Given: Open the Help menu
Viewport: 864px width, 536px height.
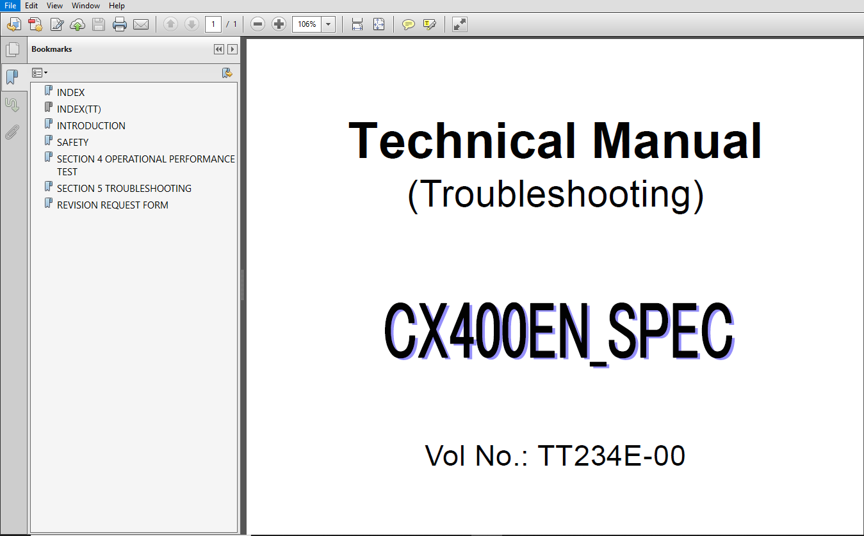Looking at the screenshot, I should tap(117, 6).
